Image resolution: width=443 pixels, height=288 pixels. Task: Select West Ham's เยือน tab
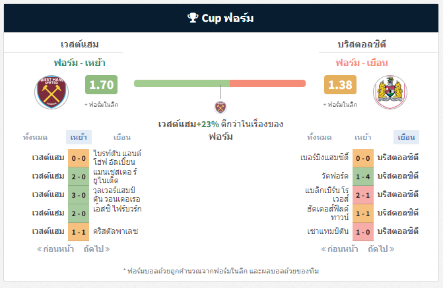pyautogui.click(x=122, y=137)
